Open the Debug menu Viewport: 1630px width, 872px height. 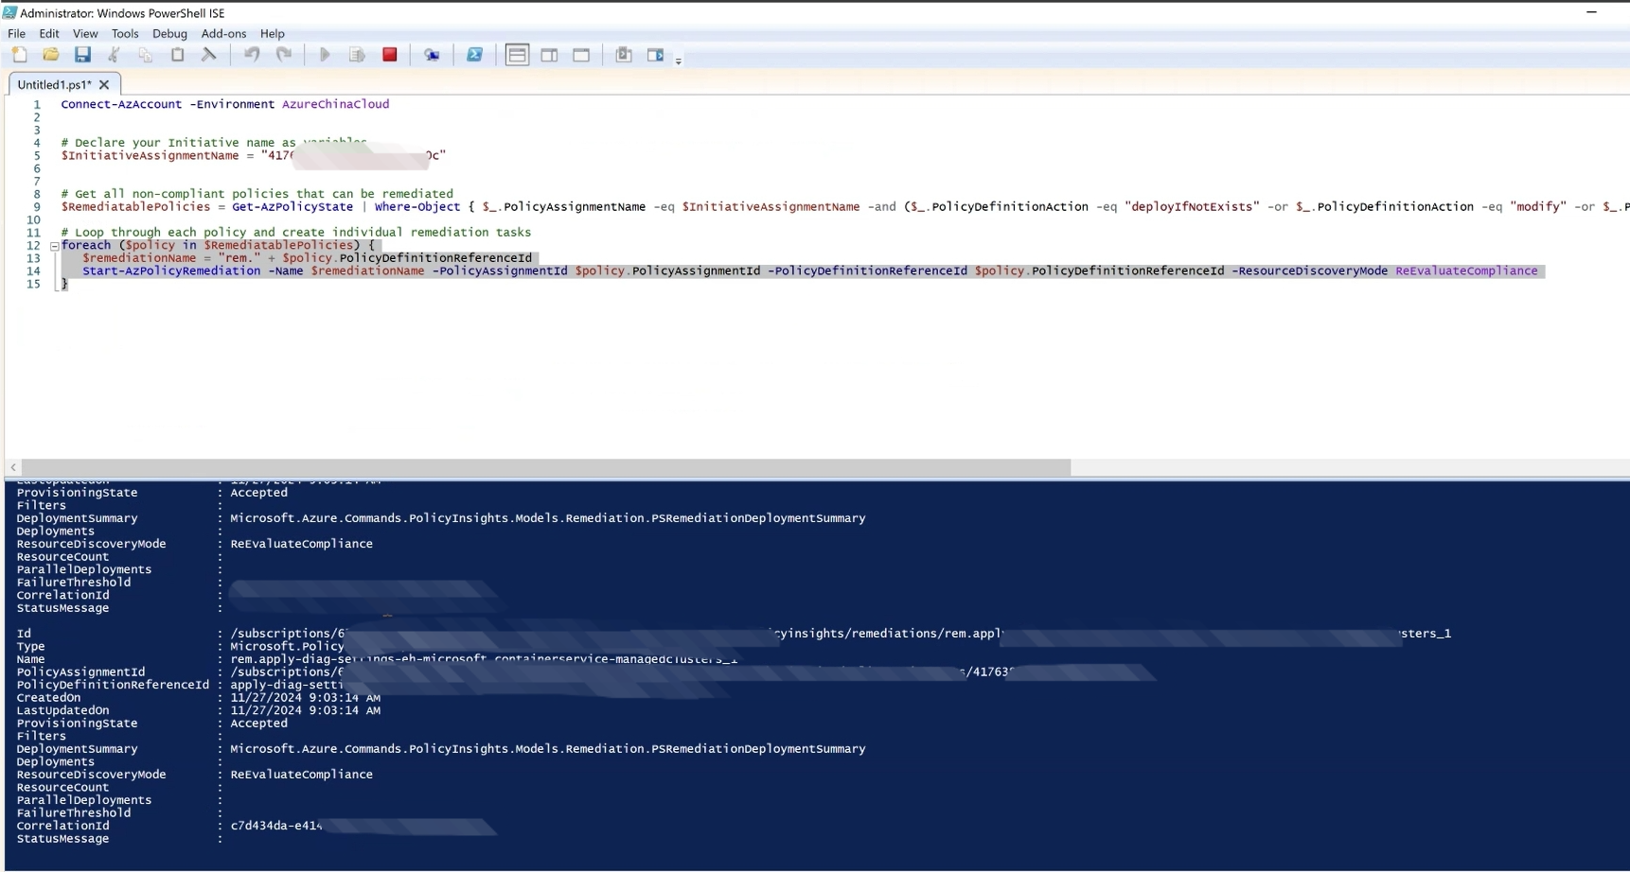pyautogui.click(x=169, y=33)
